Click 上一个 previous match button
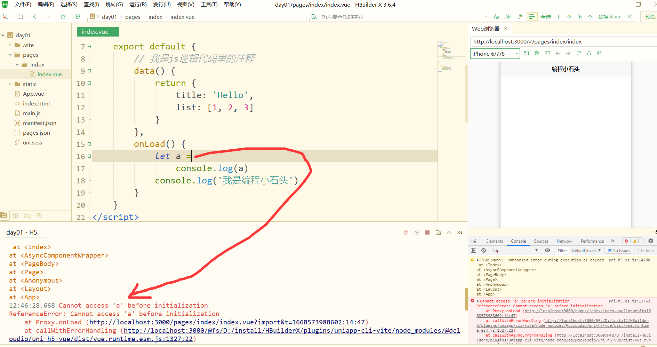Image resolution: width=657 pixels, height=347 pixels. pyautogui.click(x=564, y=17)
